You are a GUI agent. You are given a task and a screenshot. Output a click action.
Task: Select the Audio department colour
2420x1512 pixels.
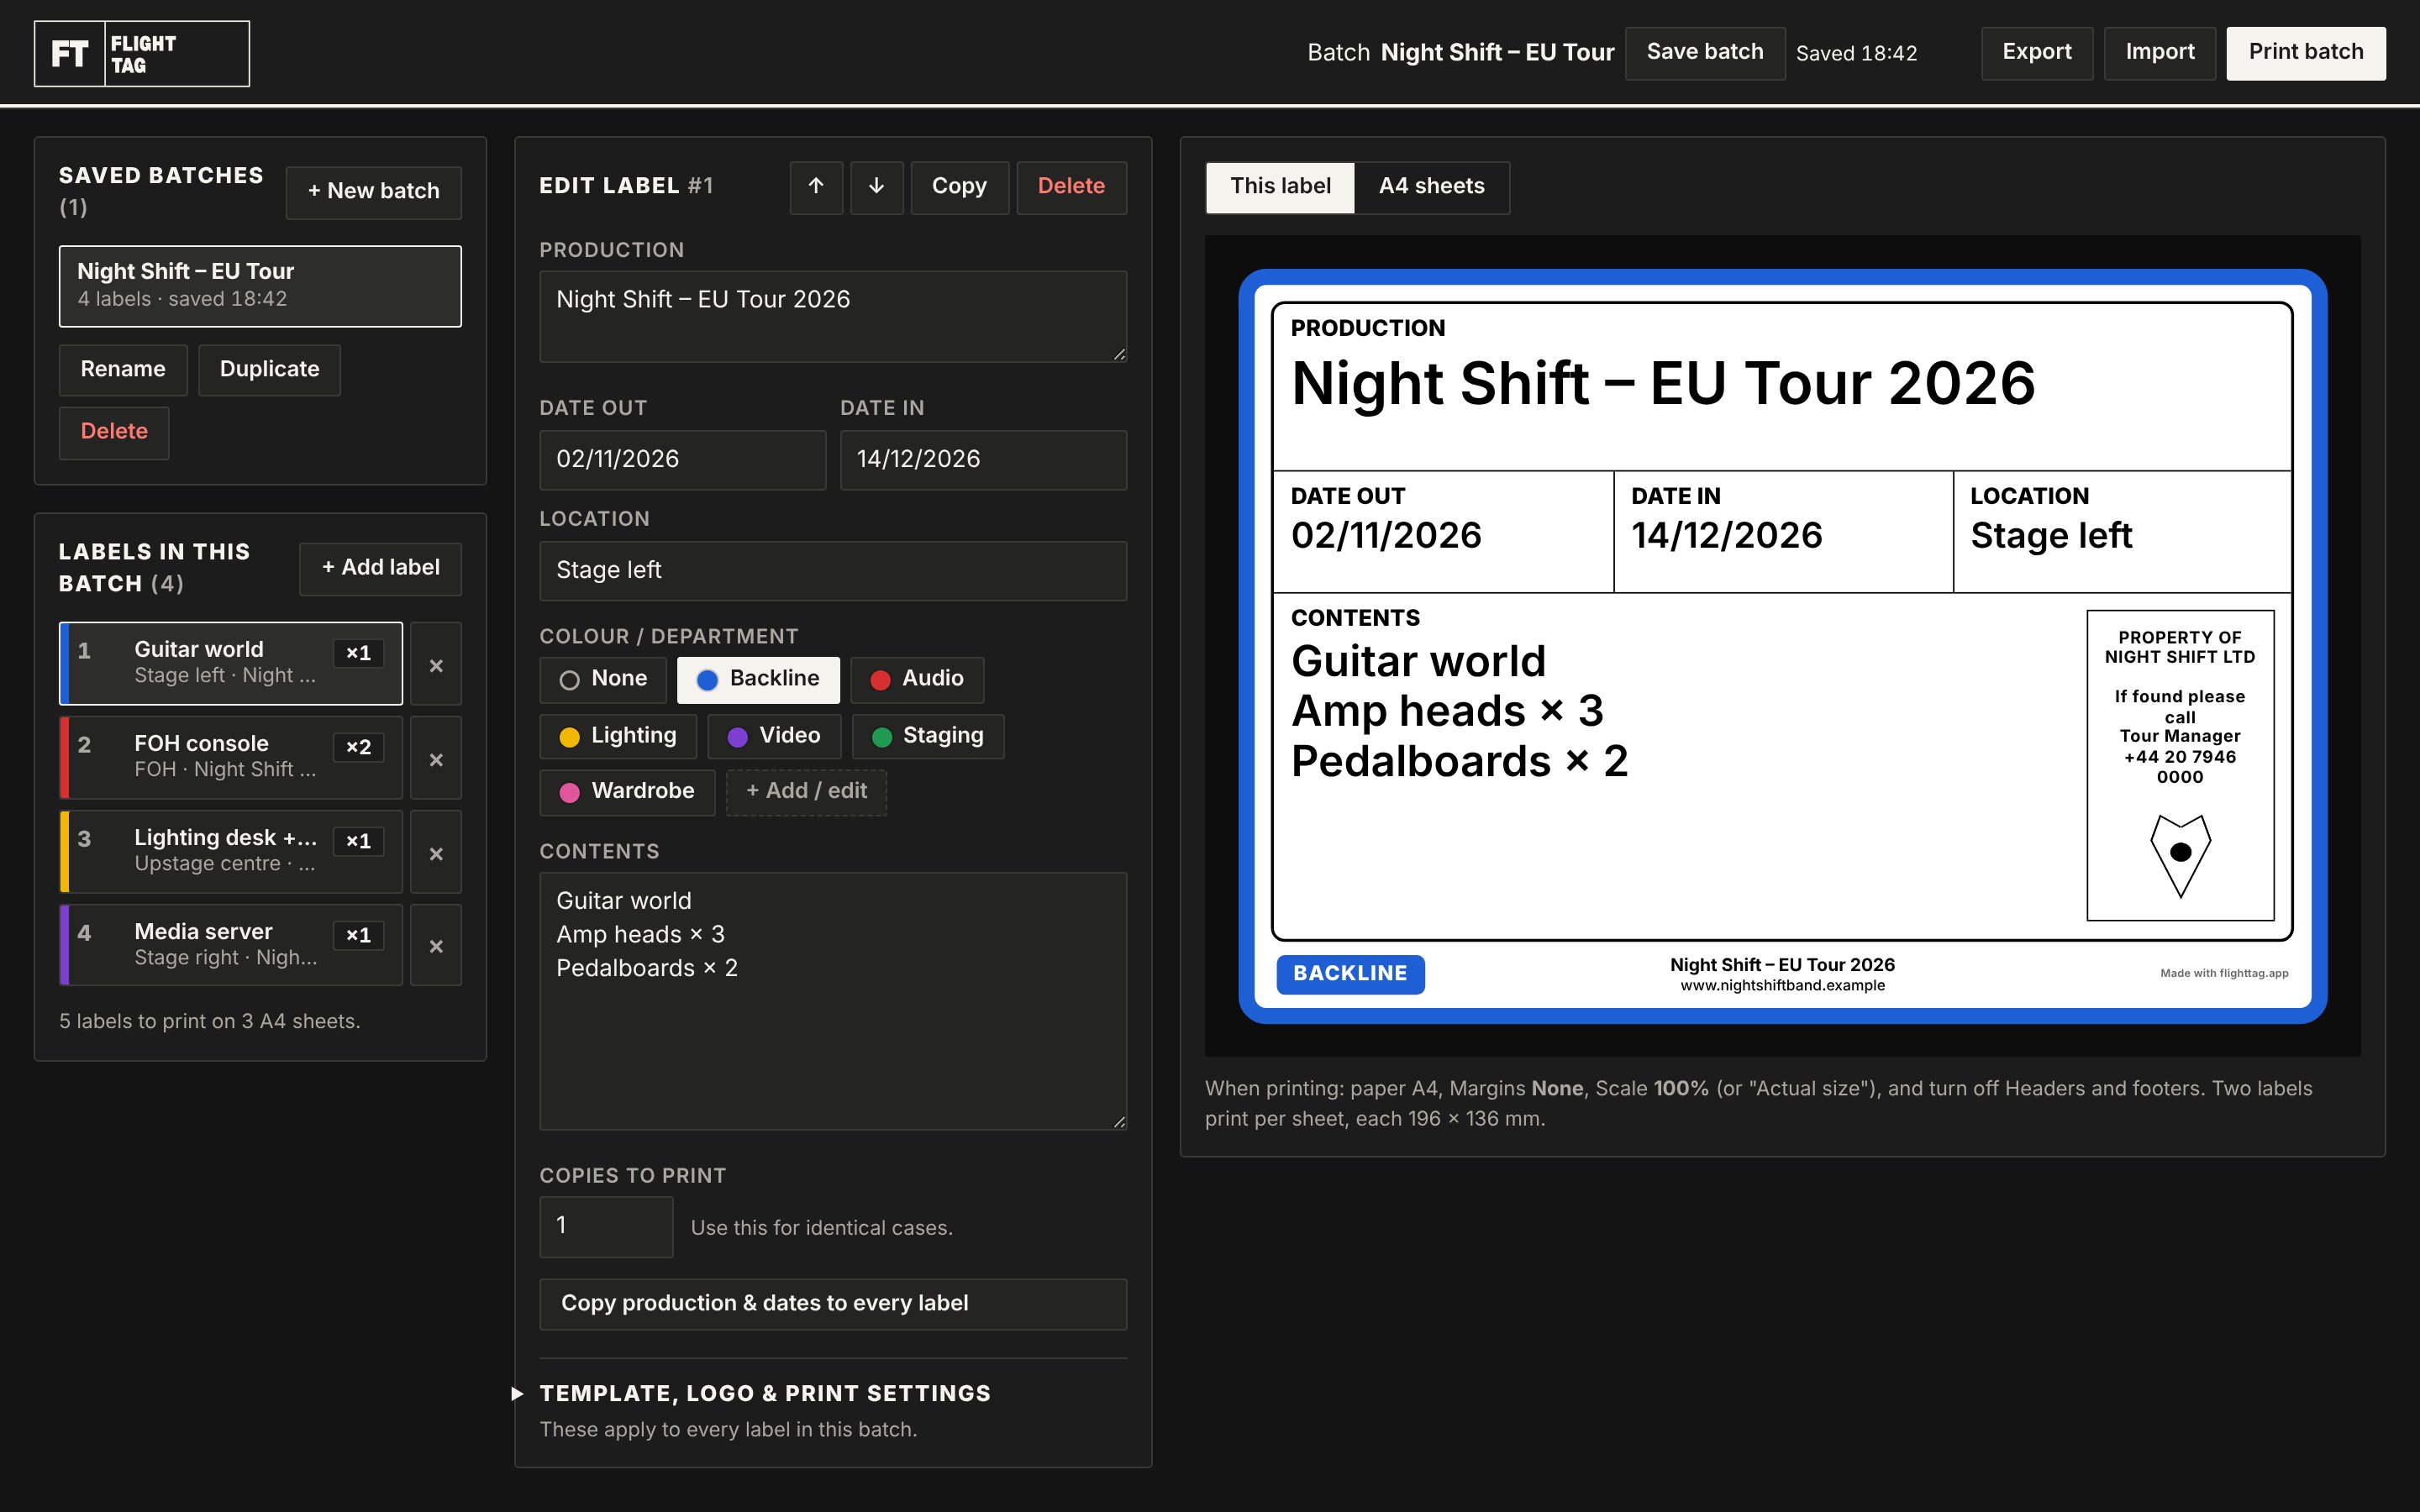pyautogui.click(x=917, y=679)
